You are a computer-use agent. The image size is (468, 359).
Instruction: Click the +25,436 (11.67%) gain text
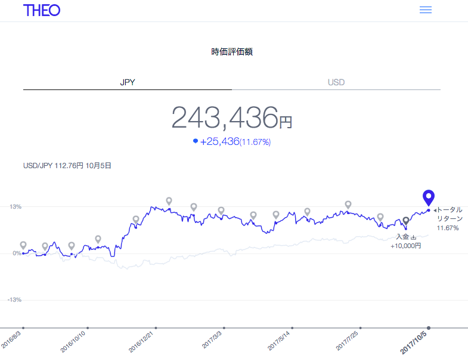(235, 141)
